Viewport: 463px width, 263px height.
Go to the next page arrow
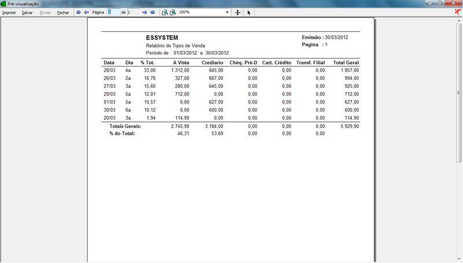tap(145, 12)
